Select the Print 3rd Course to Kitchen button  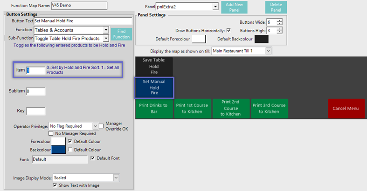click(x=269, y=108)
